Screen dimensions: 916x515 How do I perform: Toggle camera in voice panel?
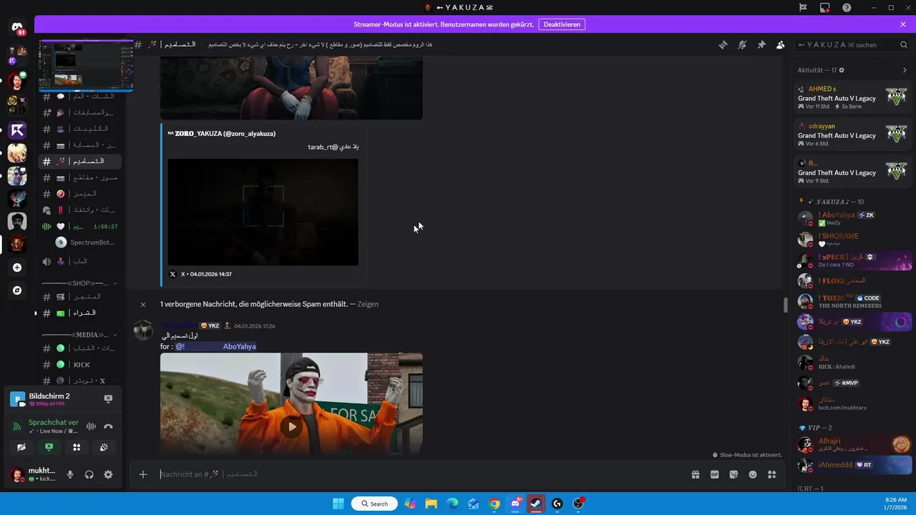[21, 447]
